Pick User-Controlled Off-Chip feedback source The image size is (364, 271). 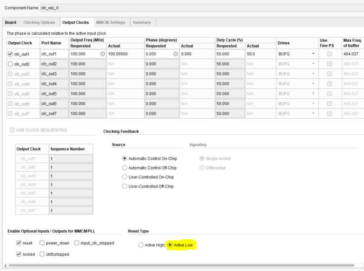pyautogui.click(x=125, y=187)
